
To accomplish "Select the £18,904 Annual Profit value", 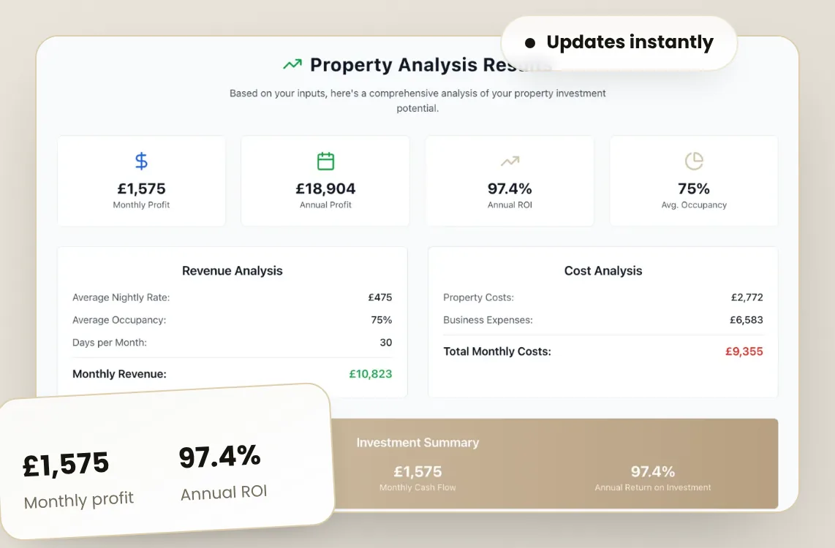I will 325,189.
